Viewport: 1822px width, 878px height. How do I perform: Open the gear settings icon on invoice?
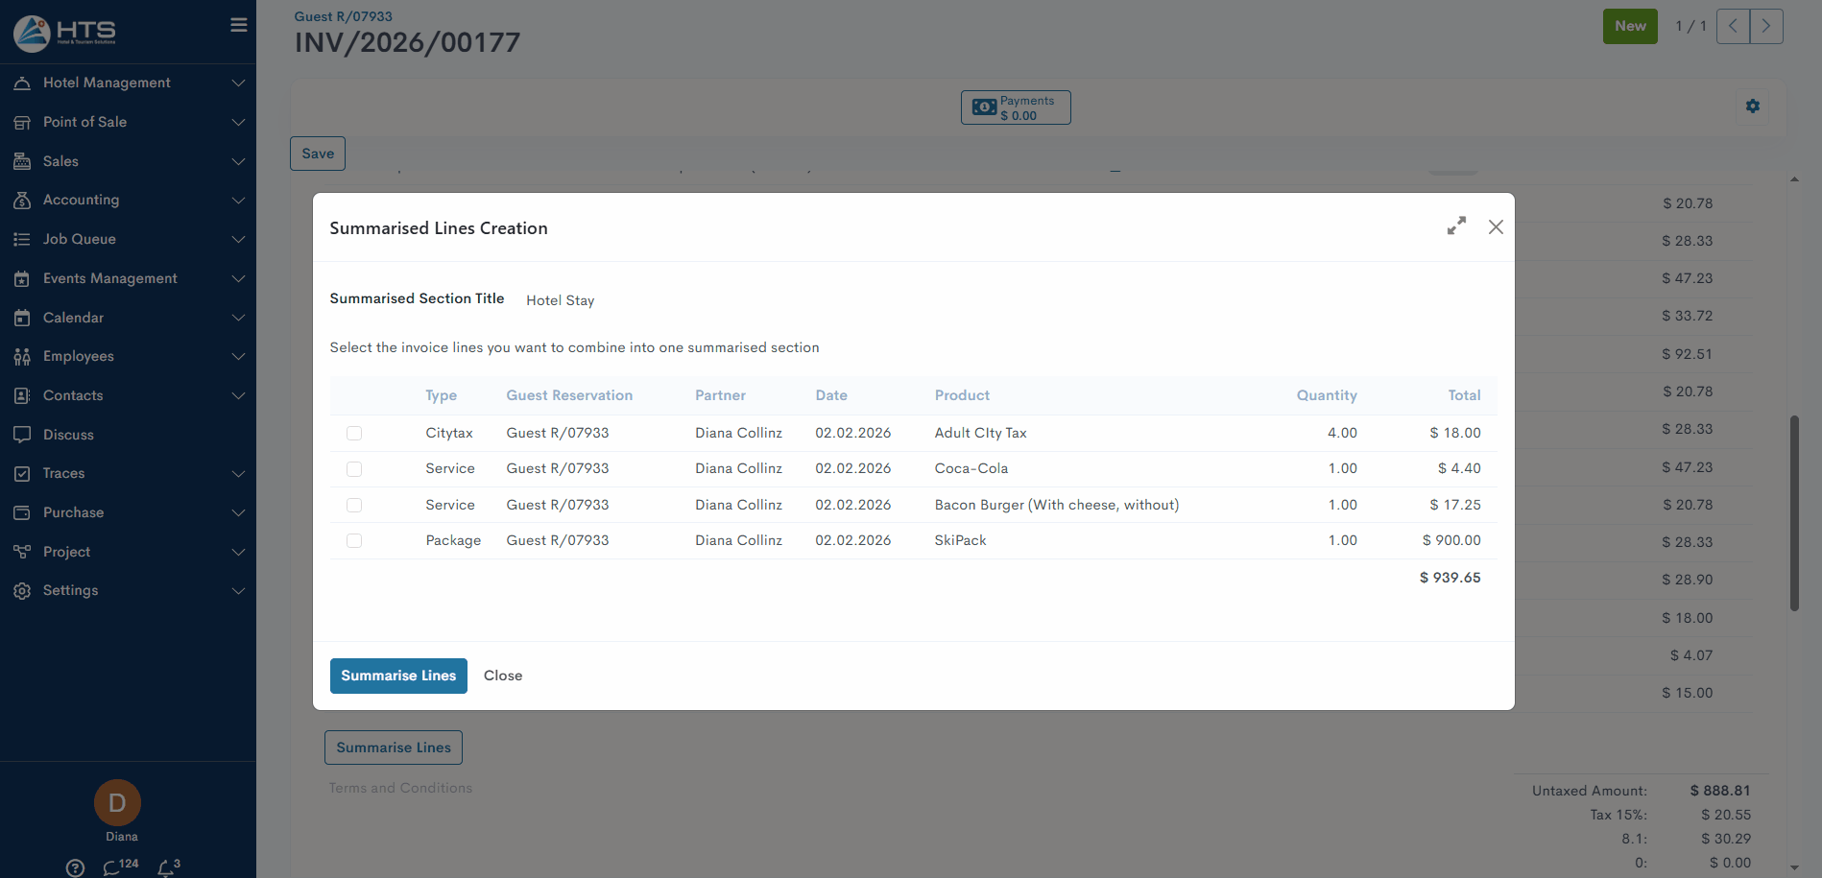pyautogui.click(x=1752, y=107)
